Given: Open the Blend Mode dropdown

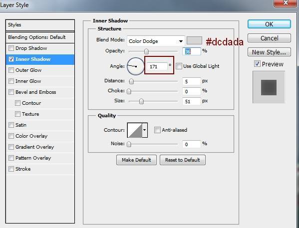Looking at the screenshot, I should point(156,41).
